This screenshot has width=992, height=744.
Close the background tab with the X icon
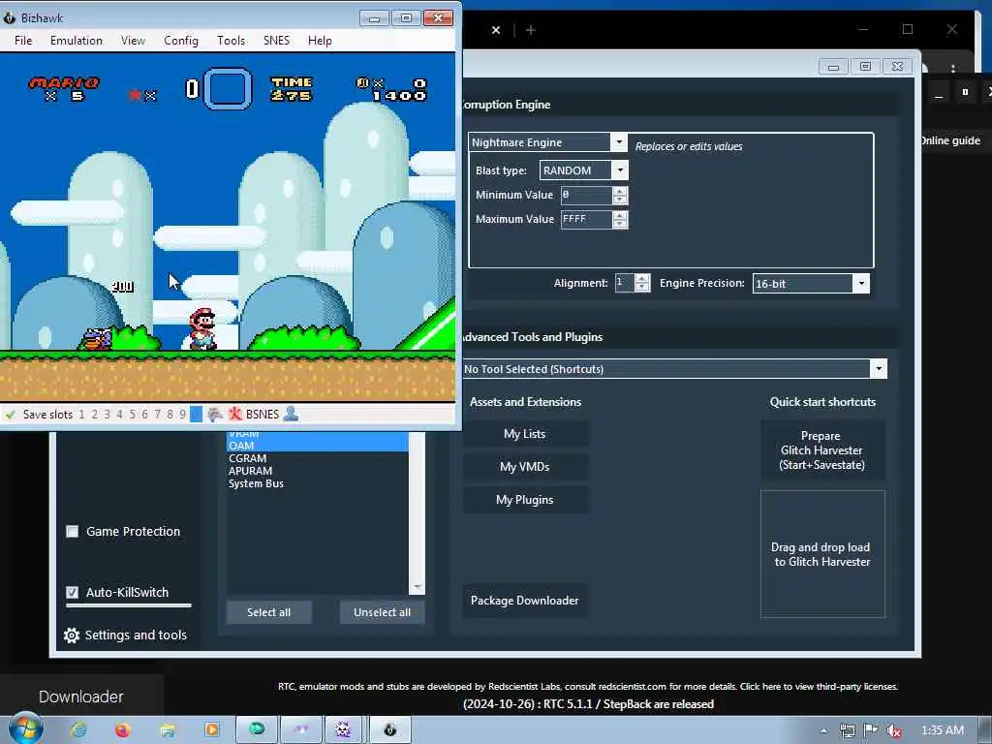496,30
